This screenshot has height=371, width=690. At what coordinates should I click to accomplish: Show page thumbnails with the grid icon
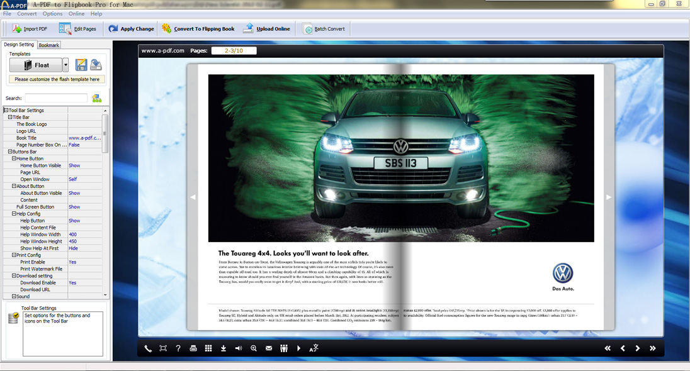coord(208,348)
